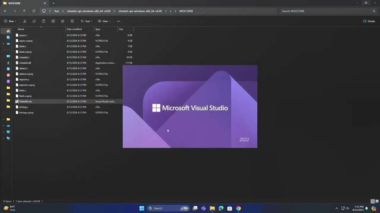The width and height of the screenshot is (380, 213).
Task: Click the search magnifier icon
Action: (x=374, y=11)
